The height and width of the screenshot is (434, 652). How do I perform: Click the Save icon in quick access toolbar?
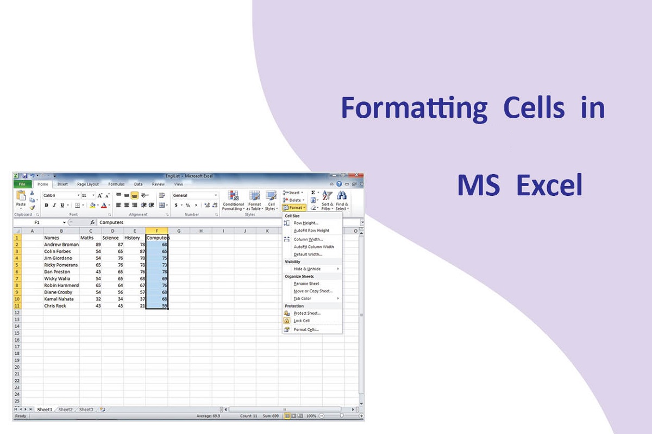coord(25,176)
